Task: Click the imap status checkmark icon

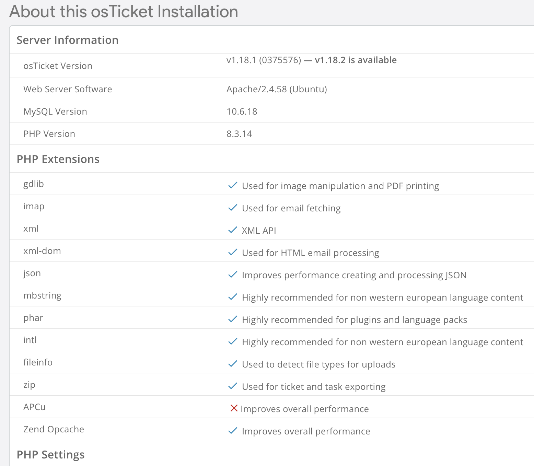Action: 233,208
